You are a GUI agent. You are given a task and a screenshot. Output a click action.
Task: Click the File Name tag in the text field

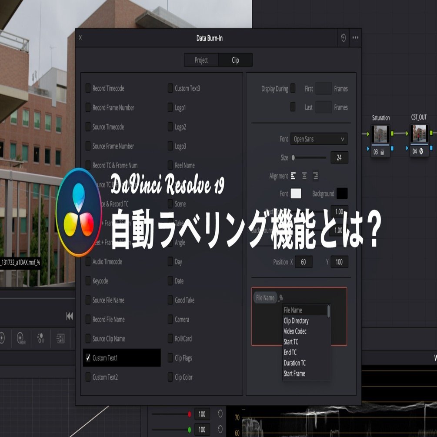coord(265,297)
